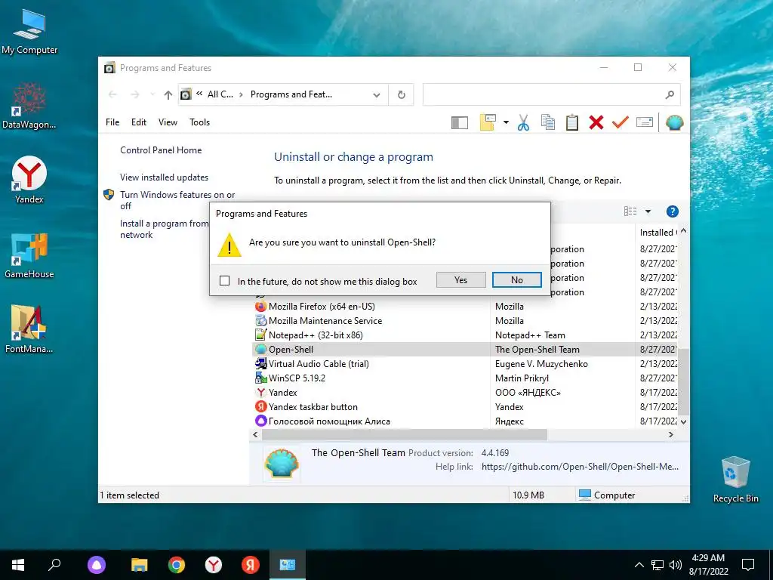Image resolution: width=773 pixels, height=580 pixels.
Task: Select WinSCP 5.19.2 row
Action: click(x=466, y=378)
